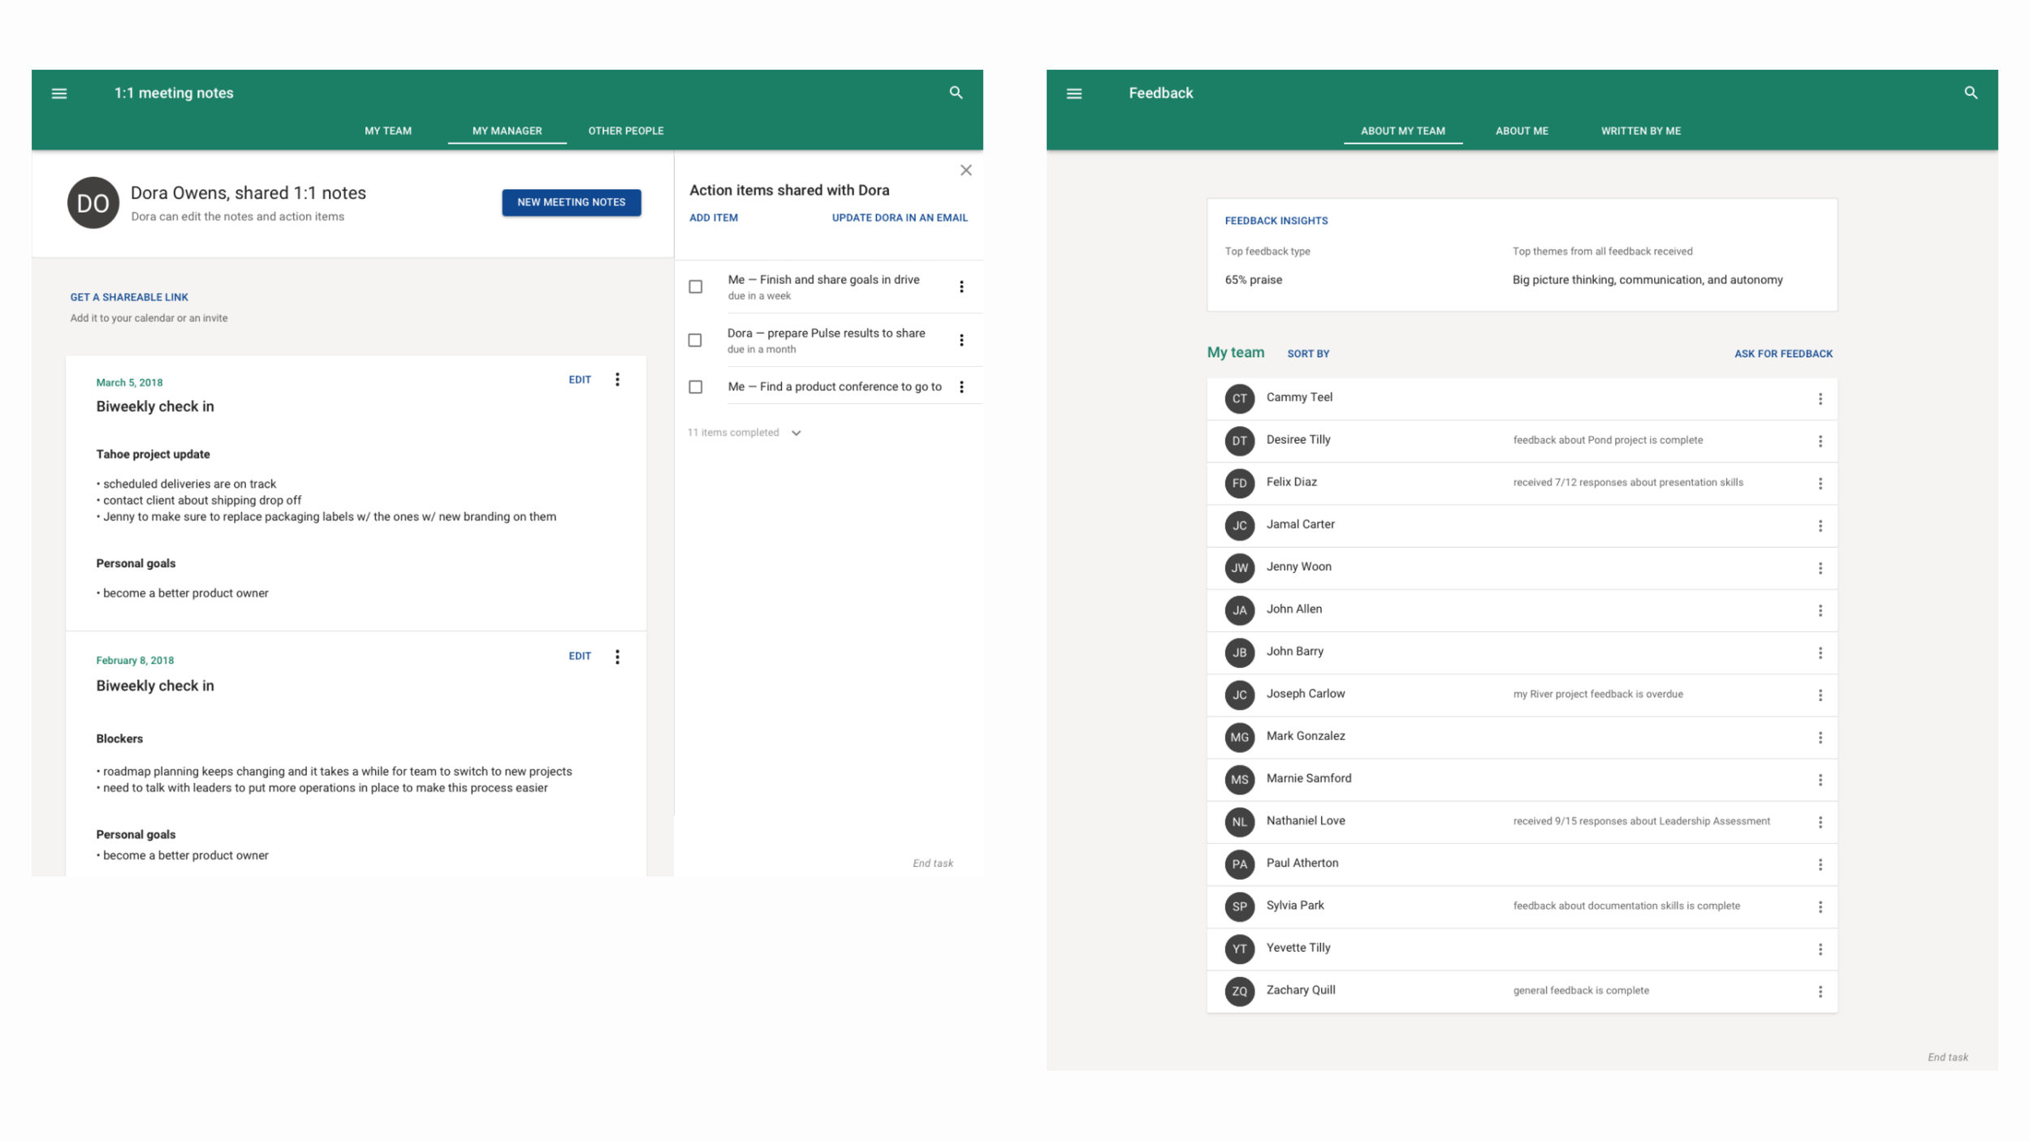
Task: Switch to the My Team tab
Action: pyautogui.click(x=388, y=131)
